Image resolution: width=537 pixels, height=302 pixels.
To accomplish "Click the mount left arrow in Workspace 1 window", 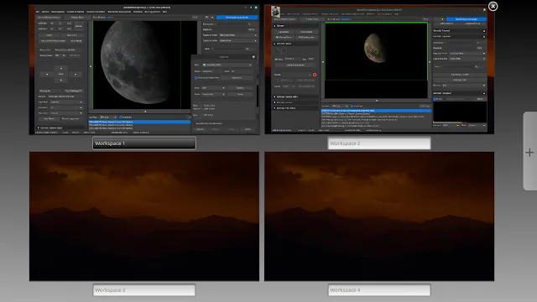I will tap(47, 74).
